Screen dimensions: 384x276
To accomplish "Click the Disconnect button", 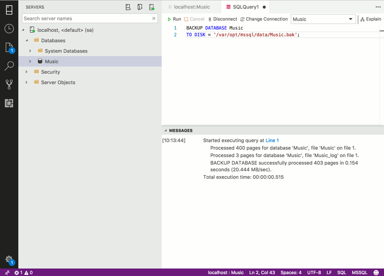I will click(223, 19).
